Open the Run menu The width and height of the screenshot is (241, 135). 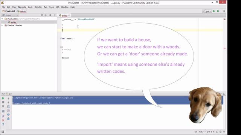46,7
